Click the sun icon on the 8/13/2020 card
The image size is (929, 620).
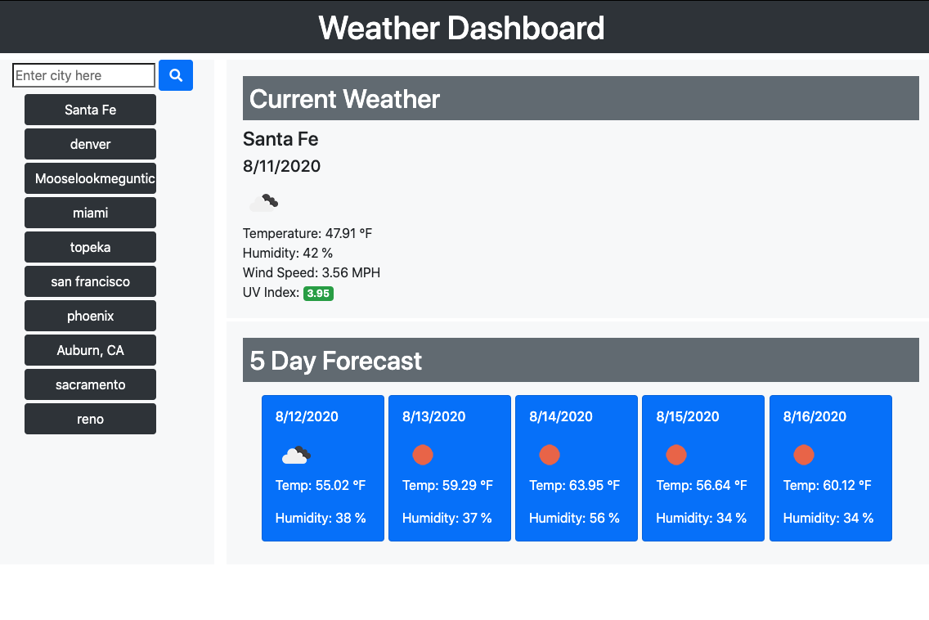click(x=422, y=455)
